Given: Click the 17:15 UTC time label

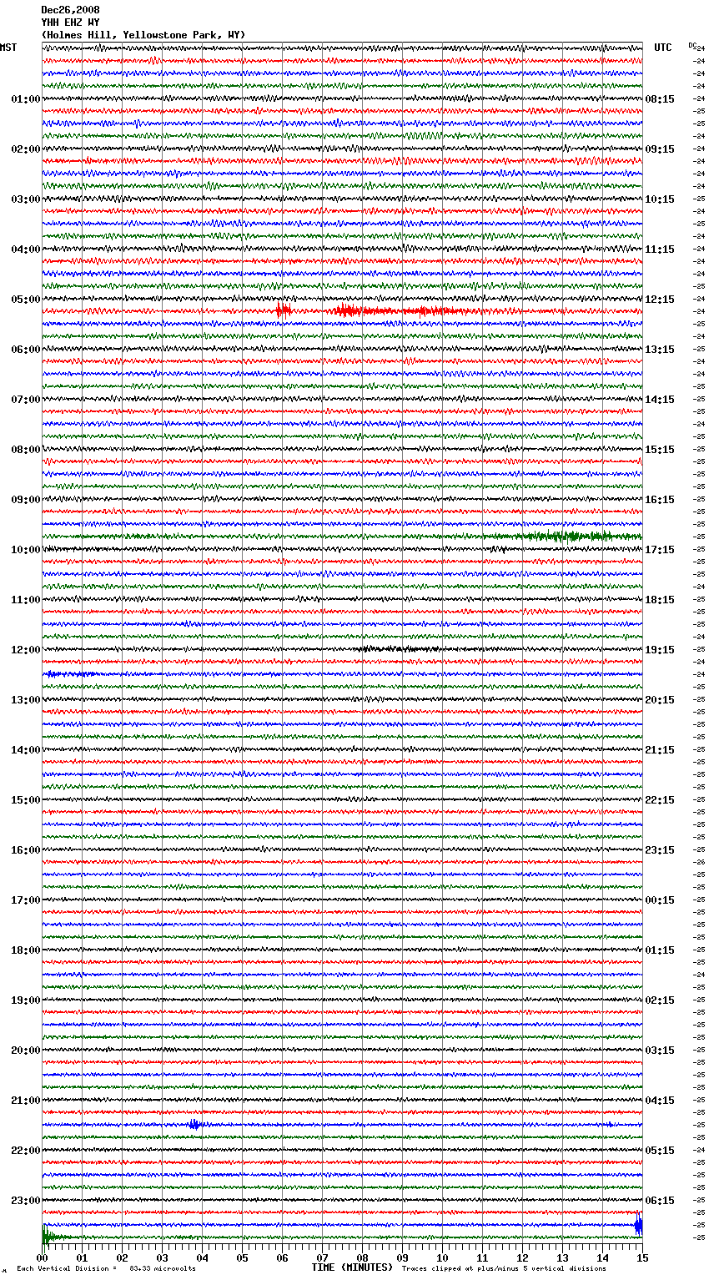Looking at the screenshot, I should pos(660,550).
